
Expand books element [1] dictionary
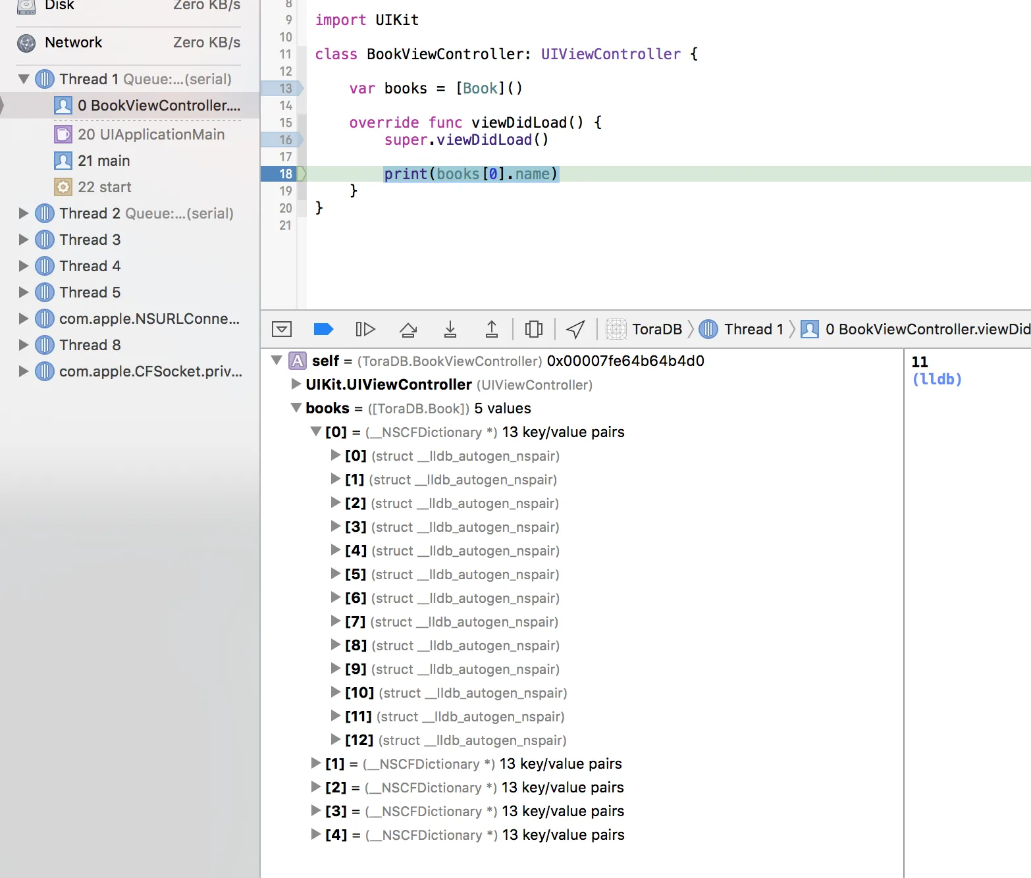click(x=316, y=763)
